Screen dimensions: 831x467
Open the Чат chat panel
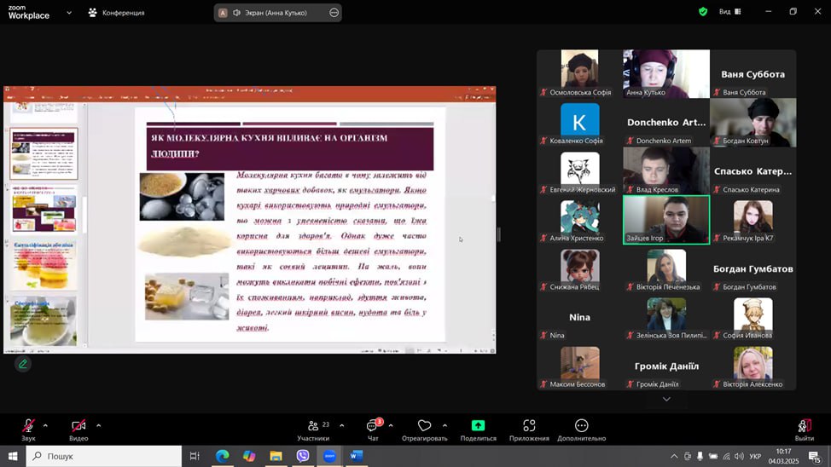click(x=373, y=426)
